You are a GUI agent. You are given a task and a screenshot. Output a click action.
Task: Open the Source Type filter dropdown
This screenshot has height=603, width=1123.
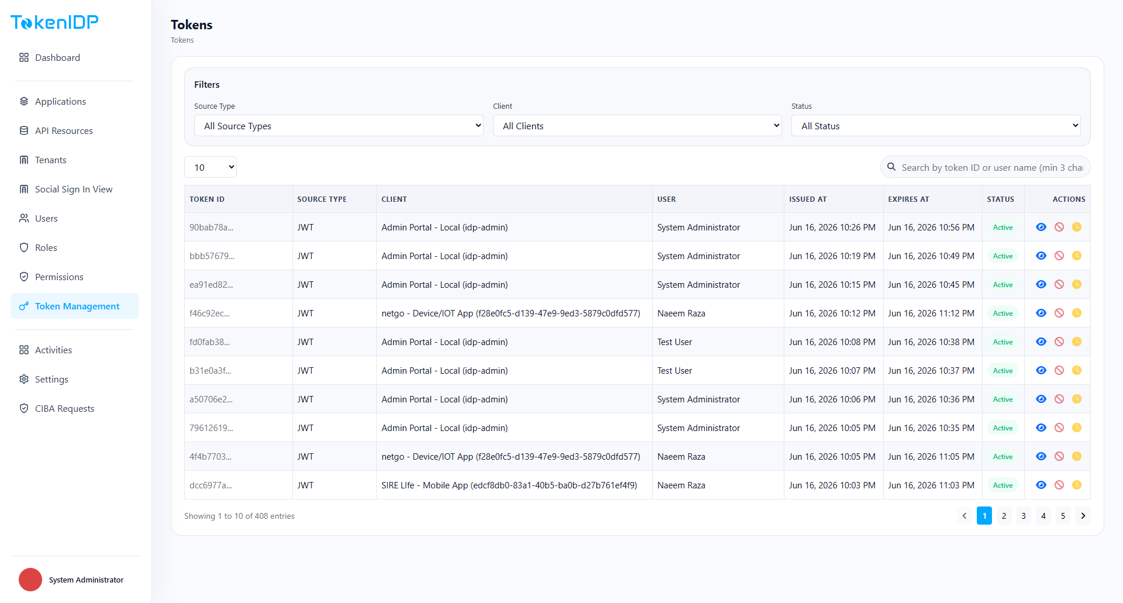point(339,126)
